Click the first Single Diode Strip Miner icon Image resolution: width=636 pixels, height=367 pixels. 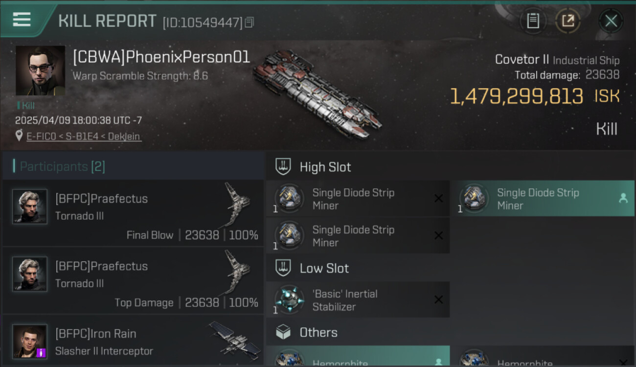pyautogui.click(x=289, y=198)
